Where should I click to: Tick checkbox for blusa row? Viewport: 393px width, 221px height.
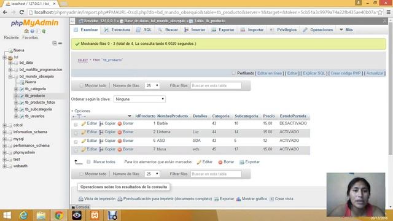(x=76, y=150)
